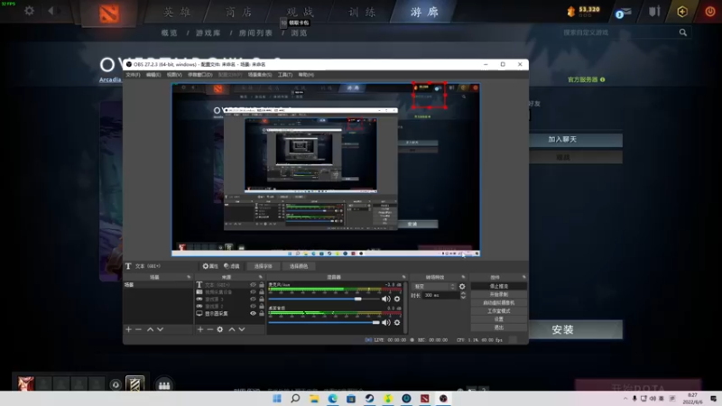Switch to Dota Heroes tab
Image resolution: width=722 pixels, height=406 pixels.
click(177, 12)
